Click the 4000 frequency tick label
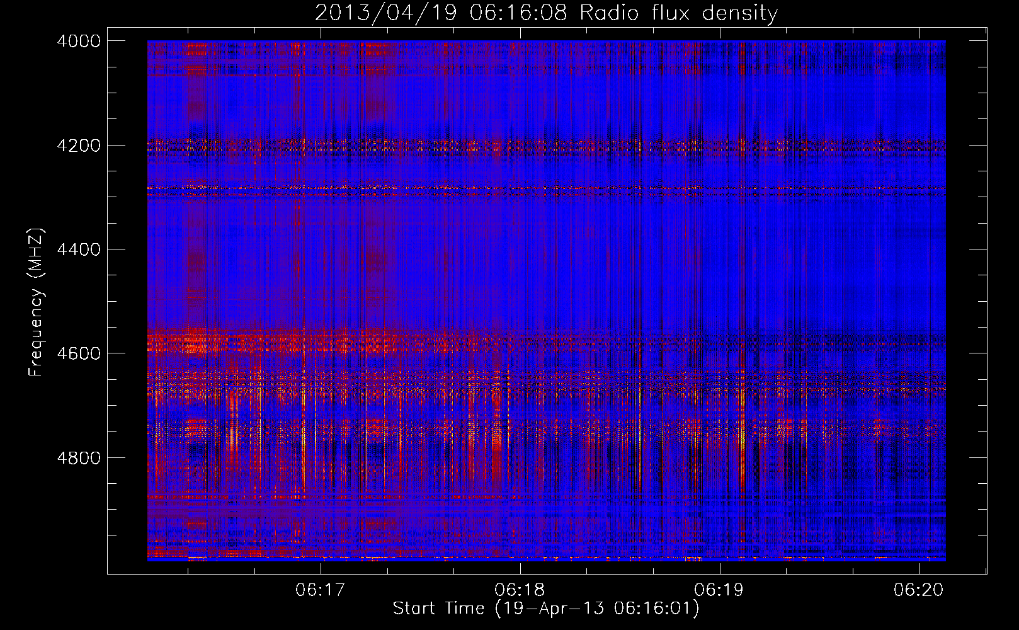This screenshot has width=1019, height=630. click(x=79, y=41)
